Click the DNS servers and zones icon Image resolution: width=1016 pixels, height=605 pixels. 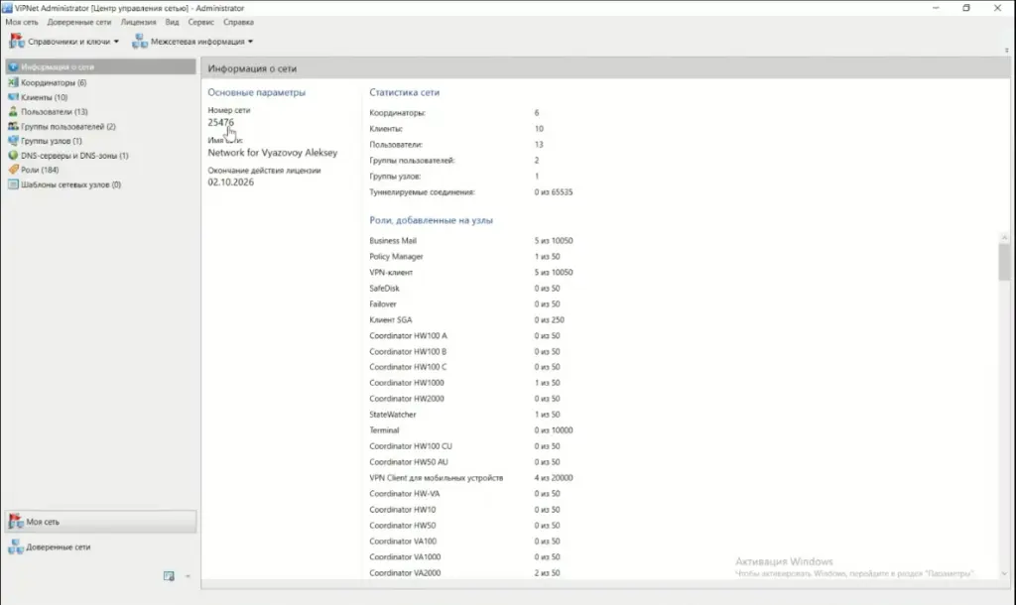[13, 156]
